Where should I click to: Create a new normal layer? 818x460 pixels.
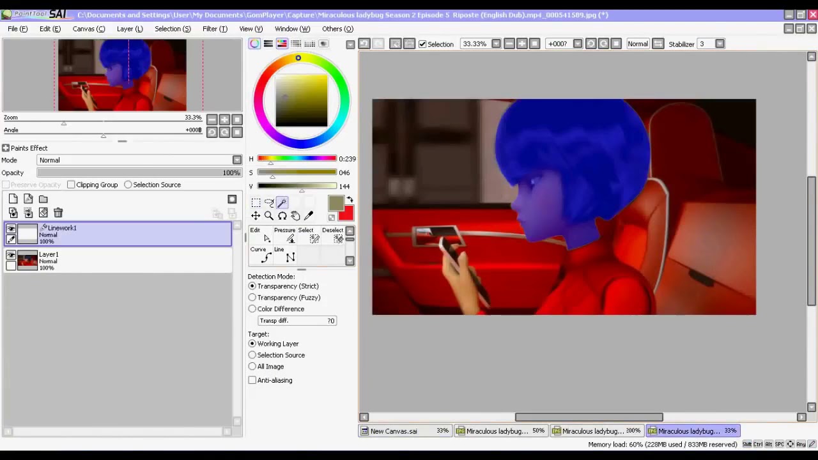pos(13,199)
